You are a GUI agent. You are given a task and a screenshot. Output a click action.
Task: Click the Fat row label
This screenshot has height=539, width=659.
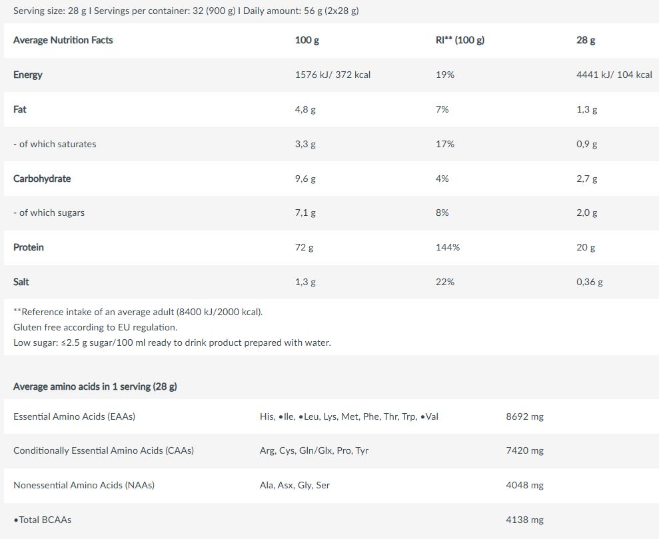20,109
